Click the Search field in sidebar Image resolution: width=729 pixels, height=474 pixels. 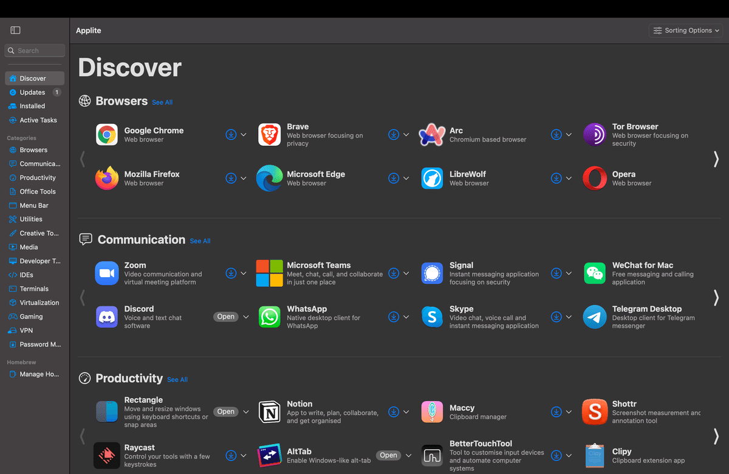click(35, 50)
